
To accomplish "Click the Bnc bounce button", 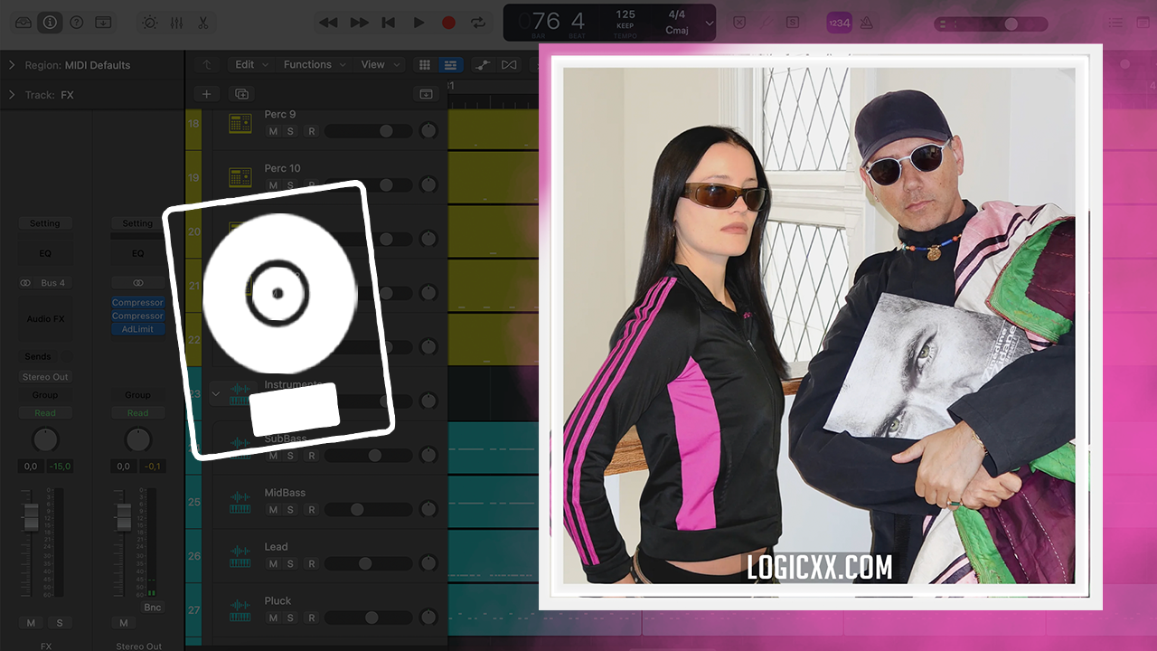I will pyautogui.click(x=152, y=608).
